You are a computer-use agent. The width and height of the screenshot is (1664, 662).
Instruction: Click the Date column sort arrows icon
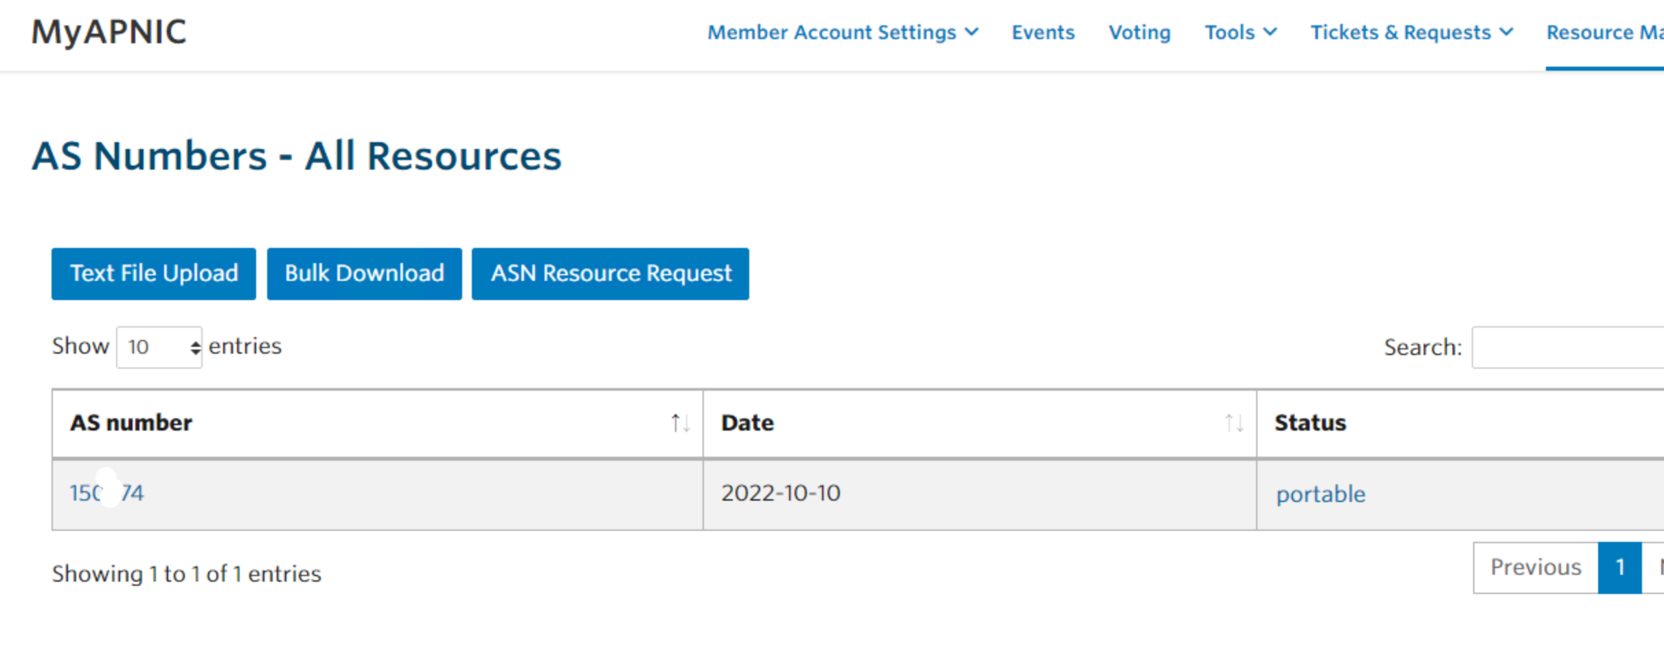click(1234, 423)
